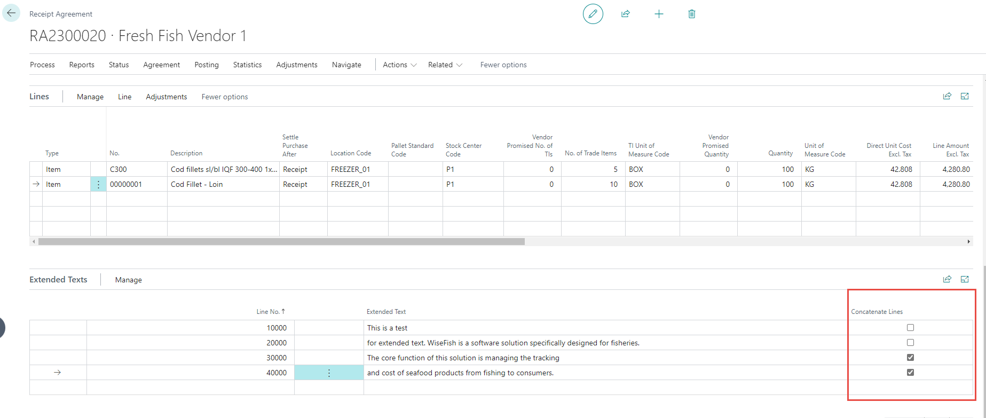Click Fewer options in Lines toolbar

pyautogui.click(x=224, y=97)
